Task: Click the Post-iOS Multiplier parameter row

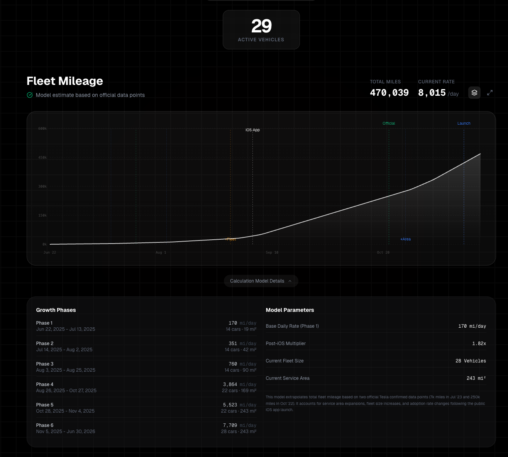Action: pyautogui.click(x=376, y=344)
